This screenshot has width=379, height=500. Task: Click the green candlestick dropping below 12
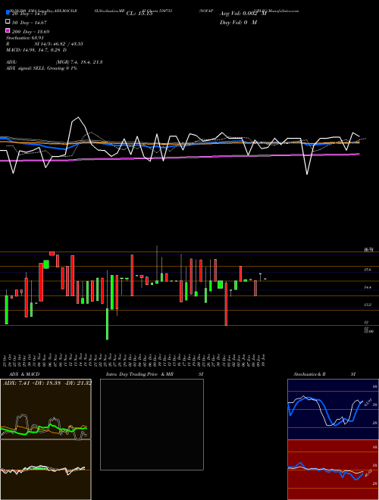tap(107, 323)
